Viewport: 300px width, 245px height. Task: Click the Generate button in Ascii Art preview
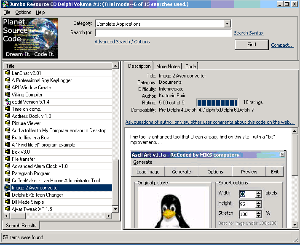pos(182,172)
